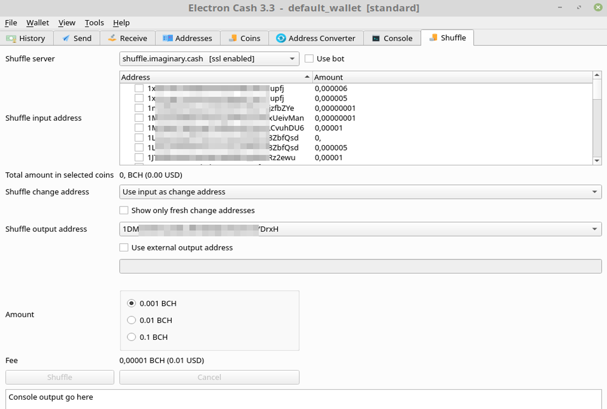The image size is (607, 409).
Task: Click the down arrow on the address list scrollbar
Action: (597, 161)
